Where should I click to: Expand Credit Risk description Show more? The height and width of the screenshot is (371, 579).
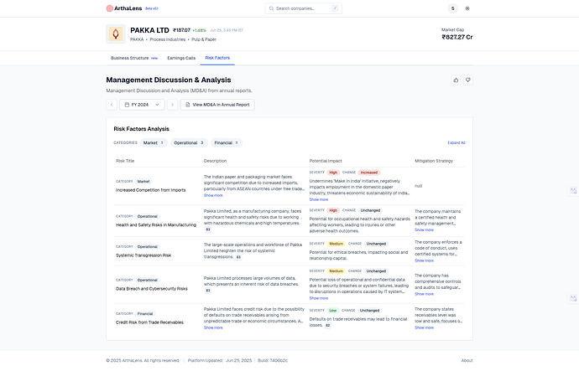coord(213,327)
